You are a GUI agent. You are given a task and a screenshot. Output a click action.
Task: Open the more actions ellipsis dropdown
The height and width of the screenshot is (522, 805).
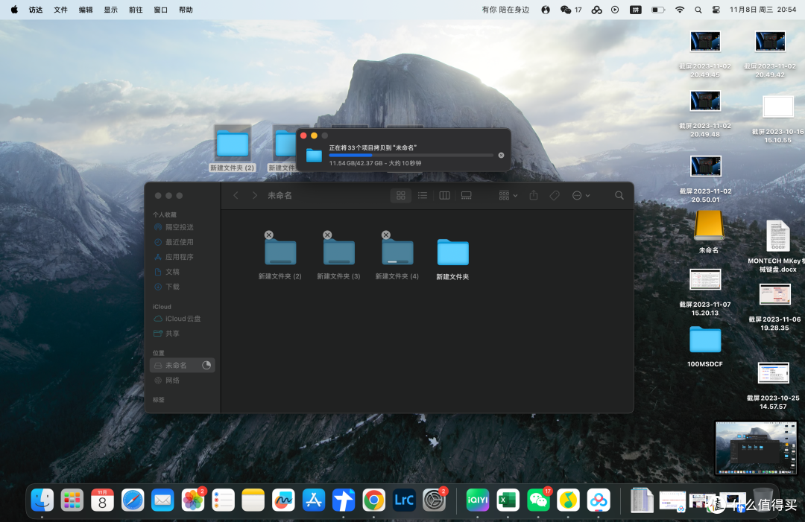tap(581, 195)
